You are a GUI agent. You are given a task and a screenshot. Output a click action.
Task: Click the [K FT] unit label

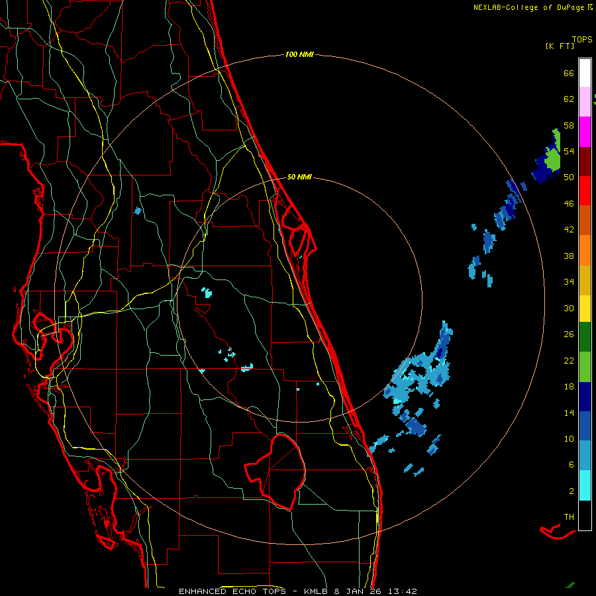pos(560,46)
